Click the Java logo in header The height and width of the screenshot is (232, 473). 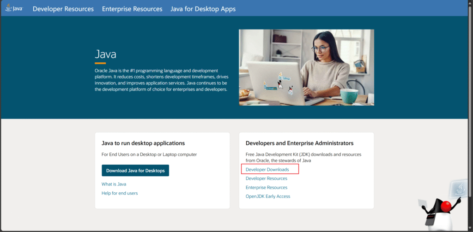(14, 8)
